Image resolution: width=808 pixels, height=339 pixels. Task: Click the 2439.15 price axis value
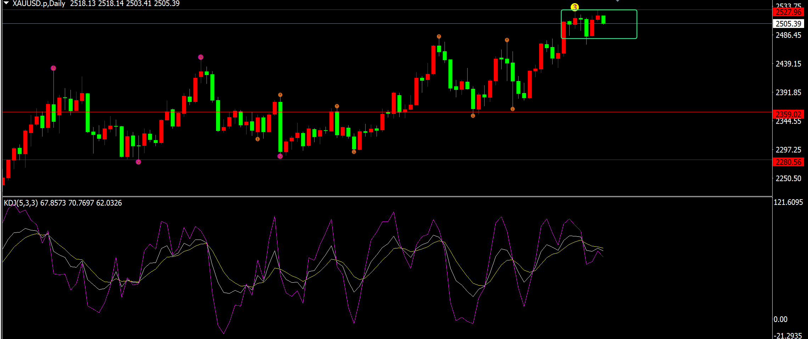point(788,64)
